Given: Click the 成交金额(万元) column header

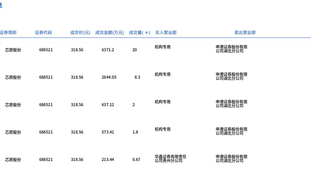Looking at the screenshot, I should [x=110, y=33].
